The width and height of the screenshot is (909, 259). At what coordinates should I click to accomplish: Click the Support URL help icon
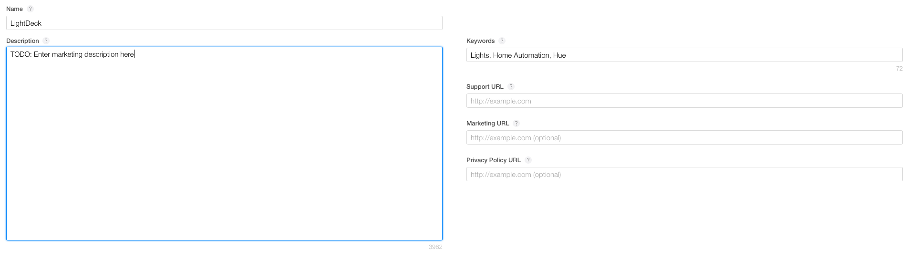click(511, 87)
